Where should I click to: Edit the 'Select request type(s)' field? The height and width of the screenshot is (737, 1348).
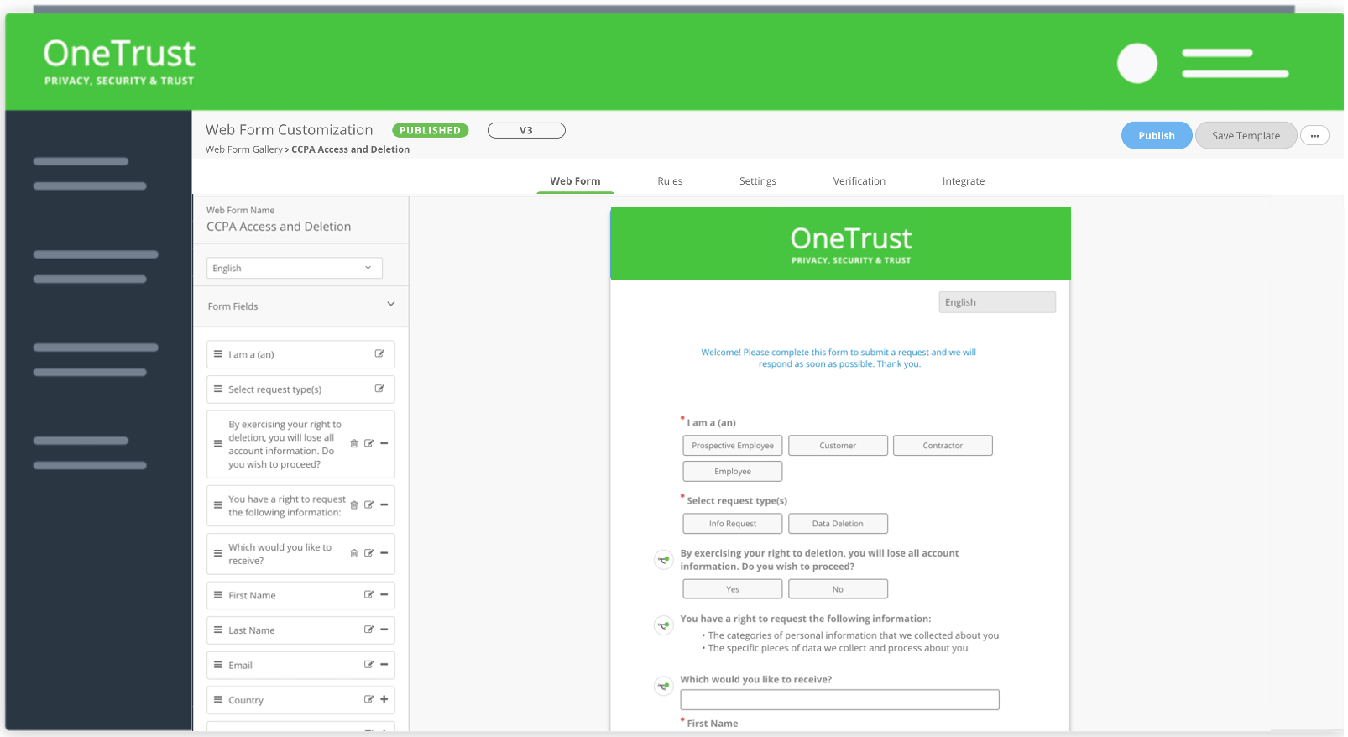[x=379, y=389]
